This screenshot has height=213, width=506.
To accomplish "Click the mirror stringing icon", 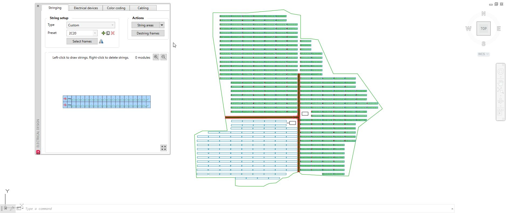I will 101,41.
